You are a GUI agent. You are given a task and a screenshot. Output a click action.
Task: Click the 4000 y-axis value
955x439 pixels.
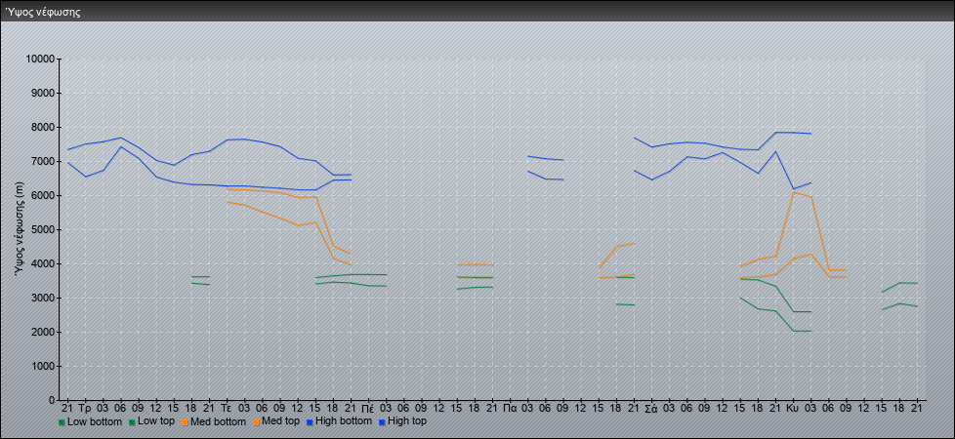[x=43, y=264]
